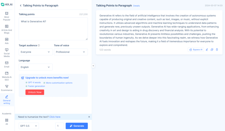Switch to Article And Blogs section
Image resolution: width=225 pixels, height=131 pixels.
[7, 29]
